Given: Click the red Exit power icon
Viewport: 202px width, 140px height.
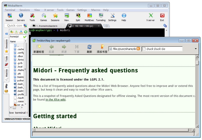Looking at the screenshot, I should 162,17.
